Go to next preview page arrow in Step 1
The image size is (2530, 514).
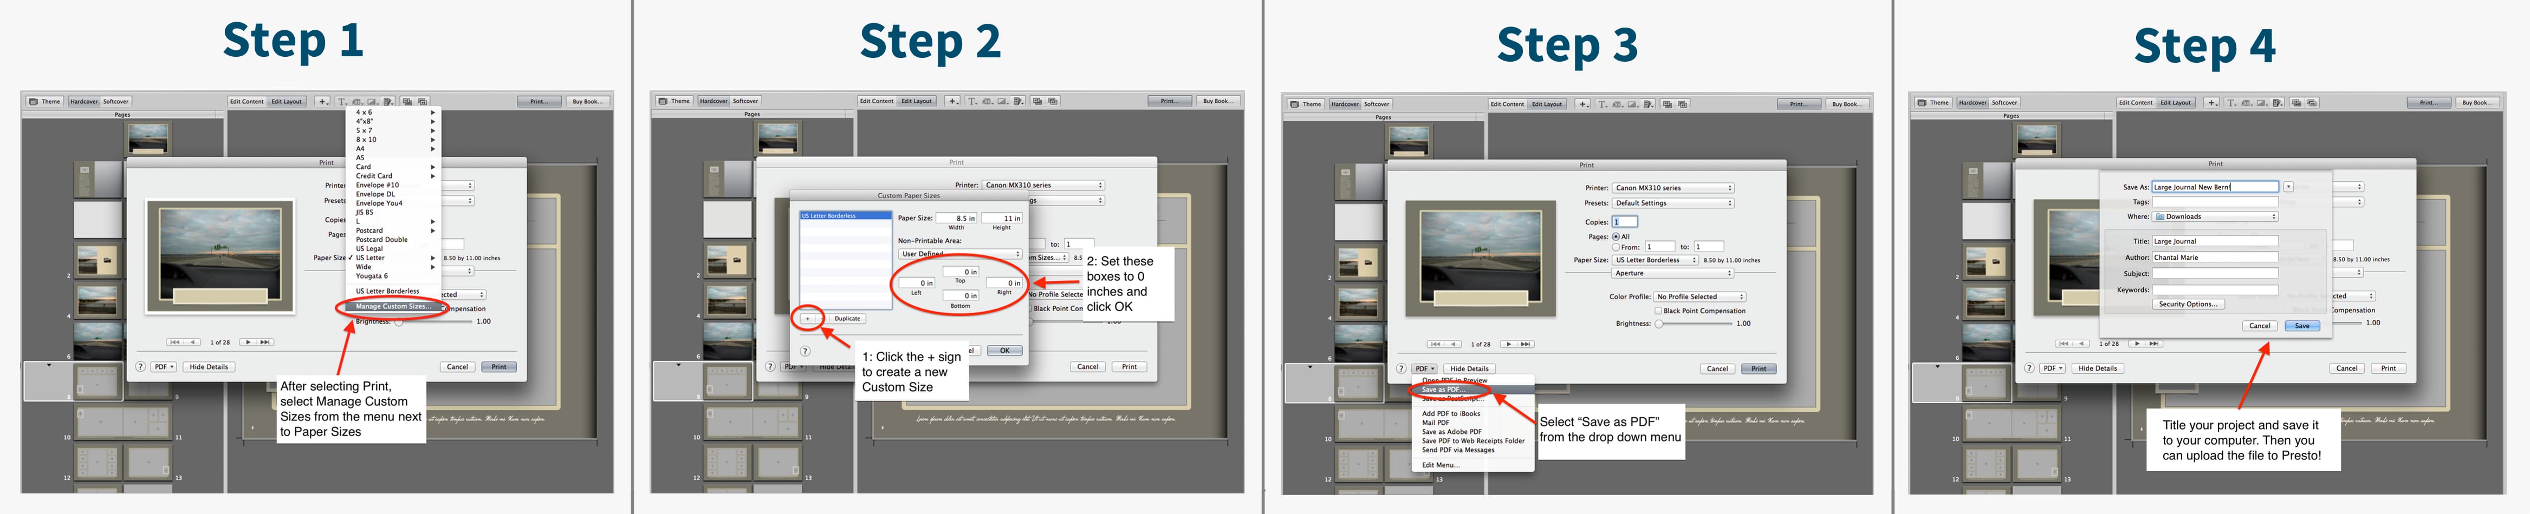point(249,342)
